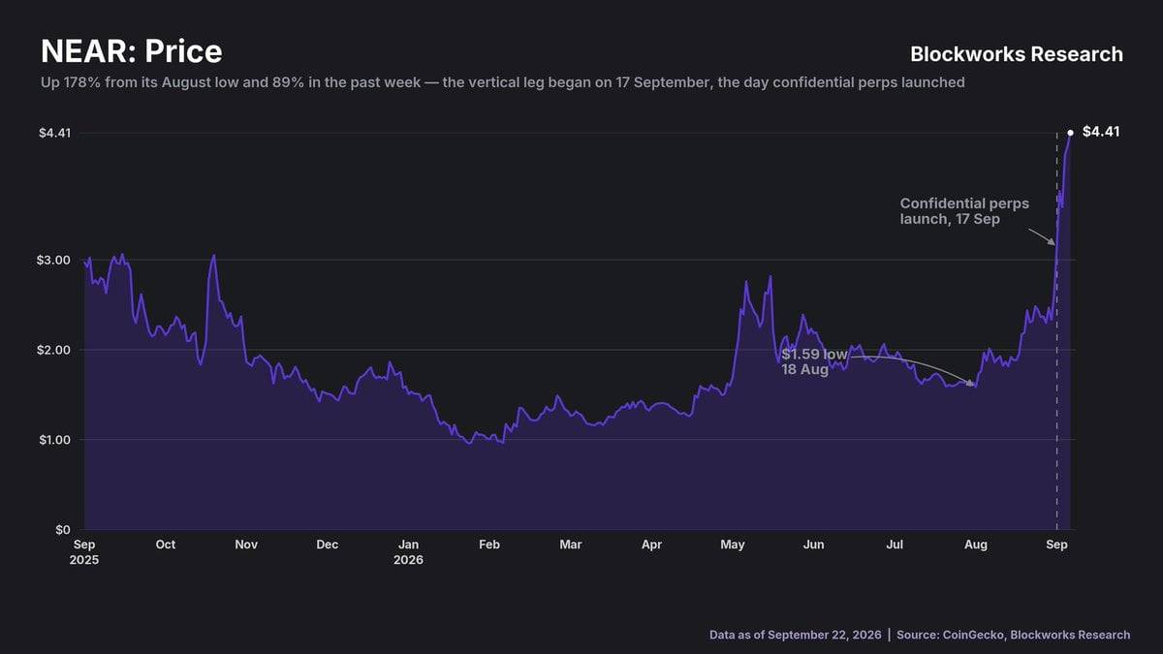Click the Blockworks Research logo text
Image resolution: width=1163 pixels, height=654 pixels.
pyautogui.click(x=1017, y=54)
